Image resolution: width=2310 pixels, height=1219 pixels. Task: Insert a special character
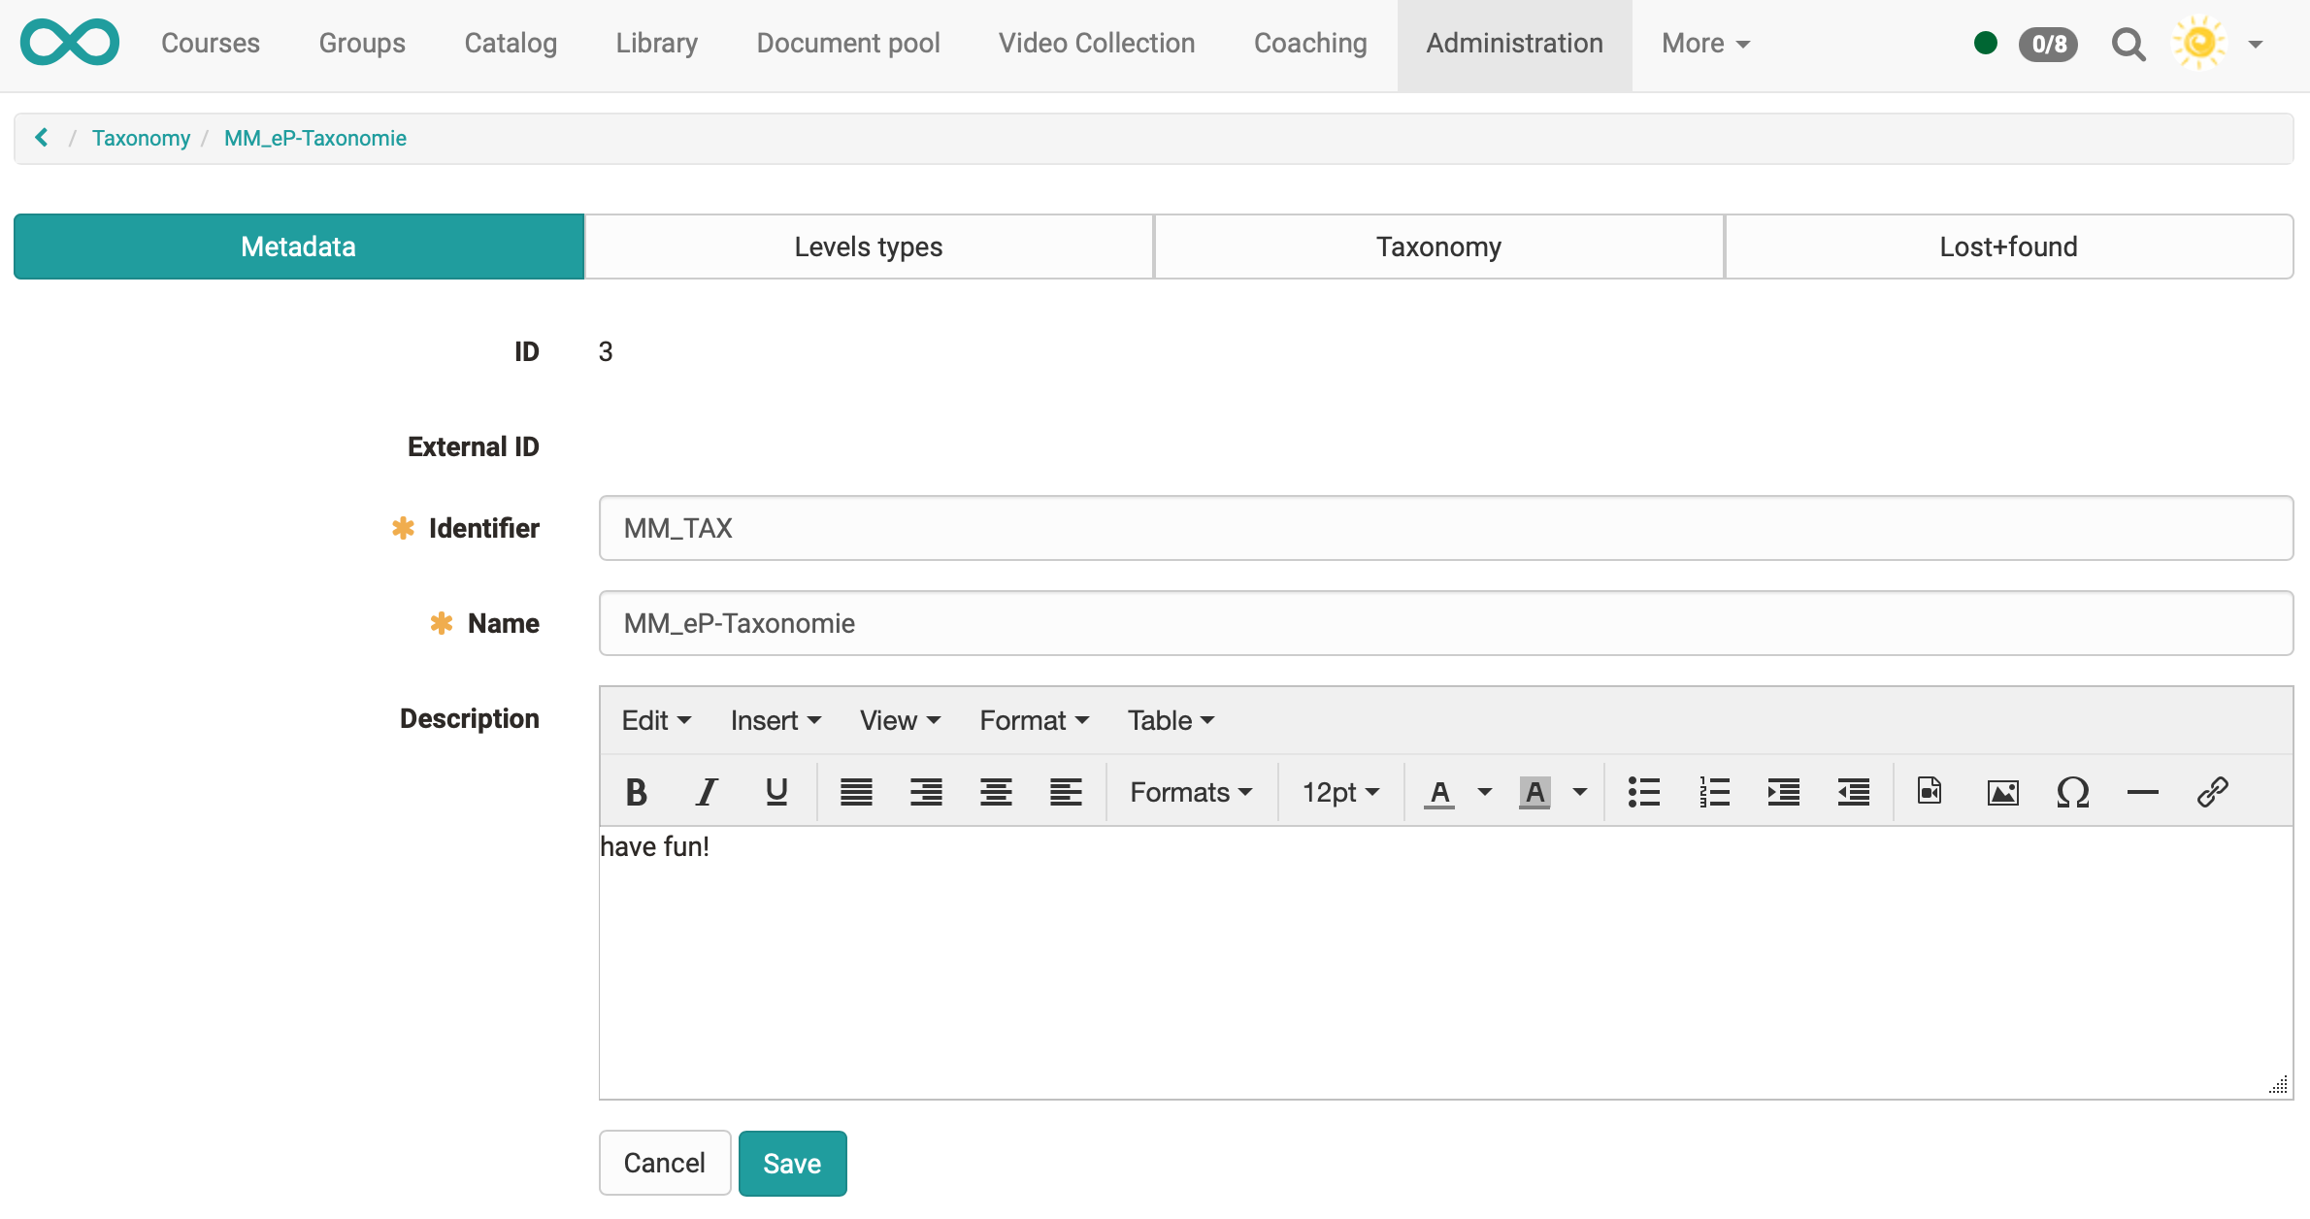(x=2072, y=792)
